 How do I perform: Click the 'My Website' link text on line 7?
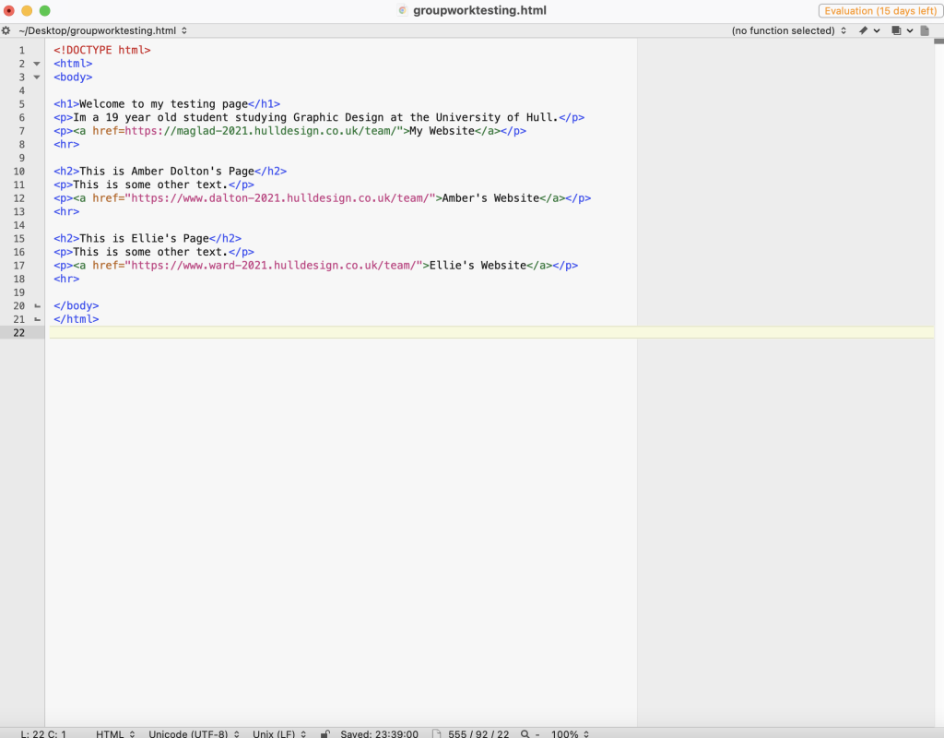coord(442,131)
